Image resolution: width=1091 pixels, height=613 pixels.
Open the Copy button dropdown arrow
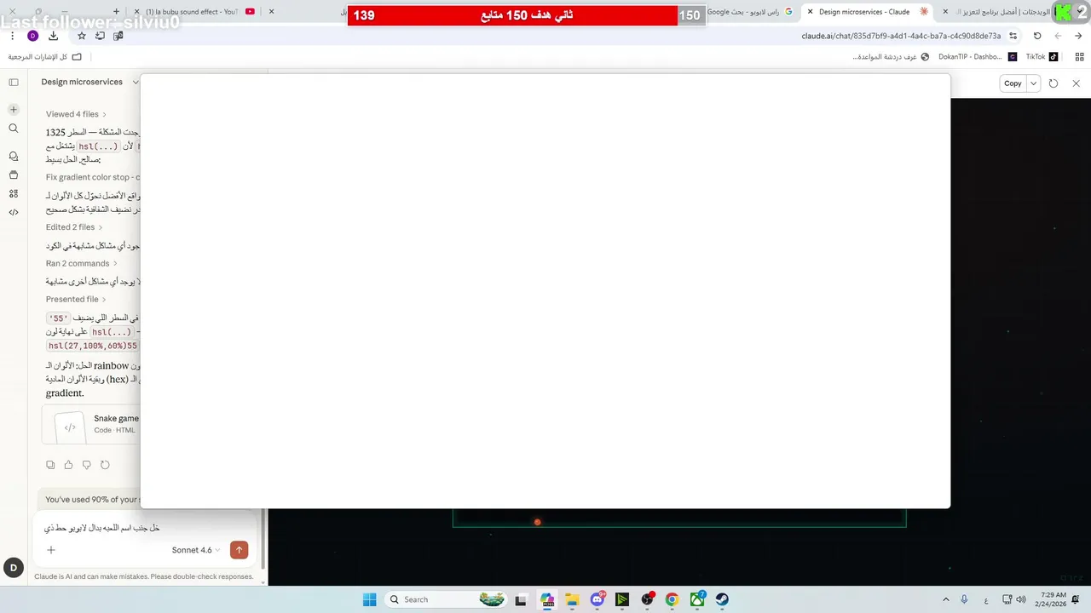[1033, 83]
